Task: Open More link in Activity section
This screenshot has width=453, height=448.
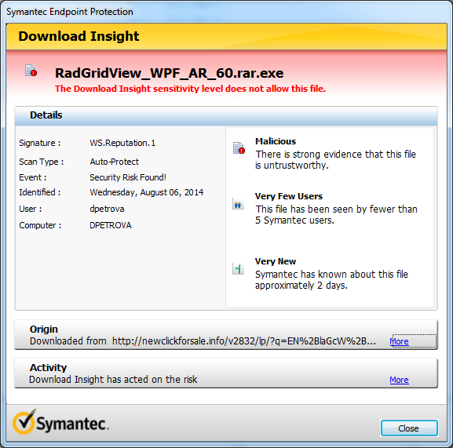Action: click(x=399, y=380)
